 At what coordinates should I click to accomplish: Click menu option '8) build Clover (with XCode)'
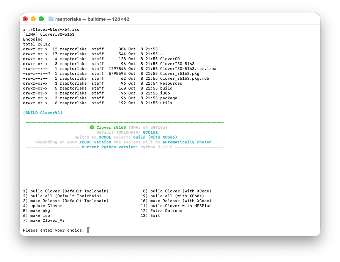(177, 191)
